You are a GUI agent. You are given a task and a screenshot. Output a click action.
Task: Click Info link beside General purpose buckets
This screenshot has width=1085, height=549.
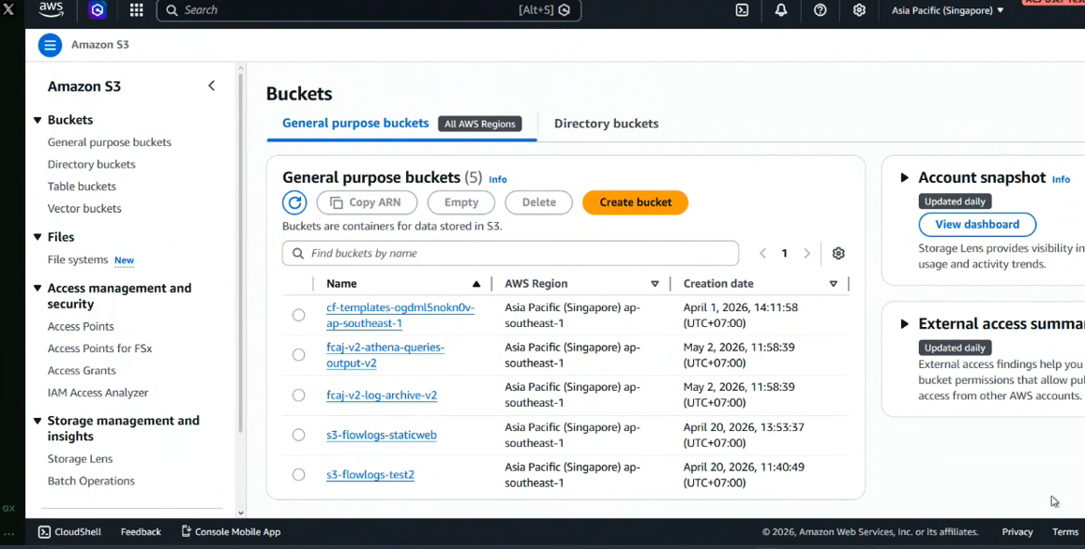point(498,179)
